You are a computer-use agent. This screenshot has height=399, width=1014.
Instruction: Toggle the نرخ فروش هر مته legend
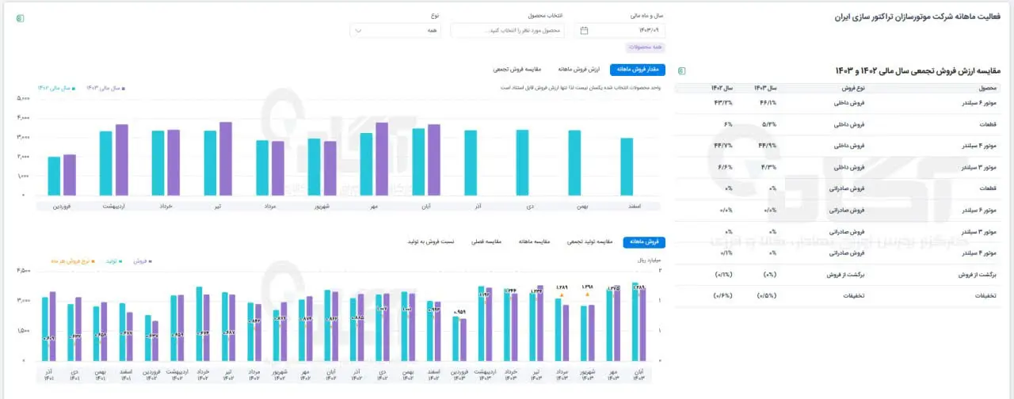[74, 260]
